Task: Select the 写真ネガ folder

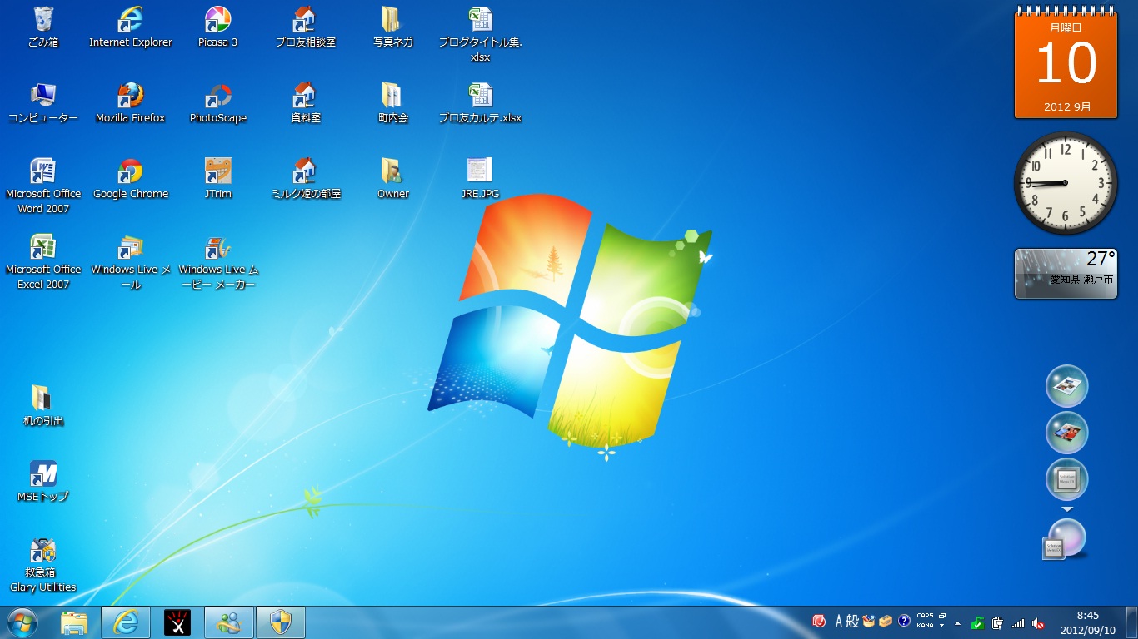Action: click(393, 27)
